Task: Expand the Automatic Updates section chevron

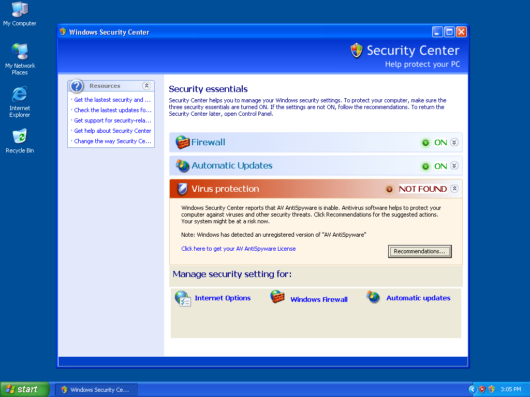Action: point(454,165)
